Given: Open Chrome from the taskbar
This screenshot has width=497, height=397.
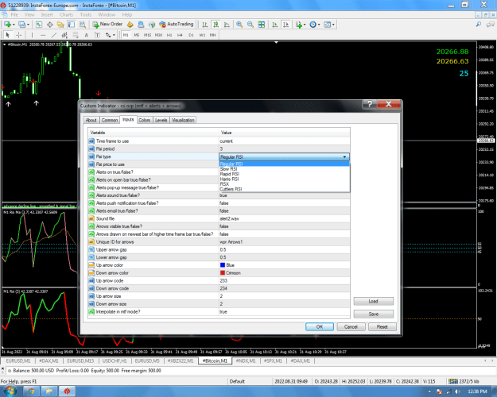Looking at the screenshot, I should click(31, 391).
